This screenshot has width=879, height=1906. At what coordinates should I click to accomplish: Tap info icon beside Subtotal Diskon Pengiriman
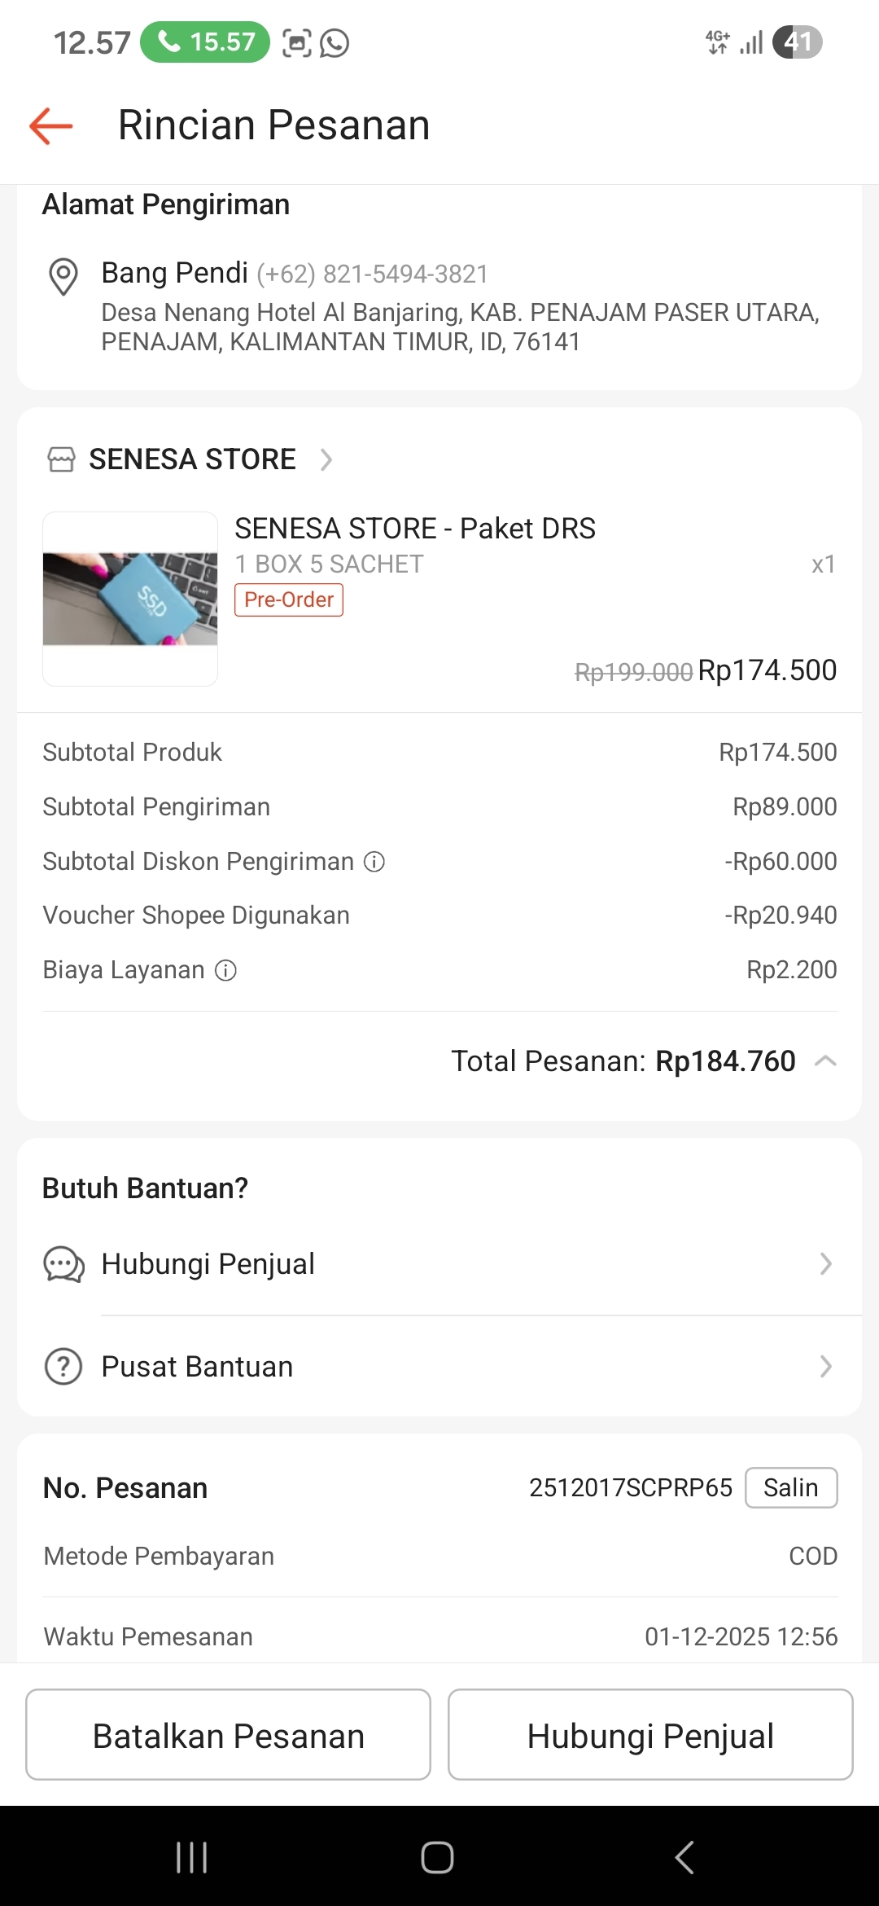click(374, 862)
